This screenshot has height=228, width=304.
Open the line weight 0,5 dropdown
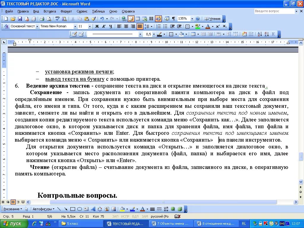154,34
